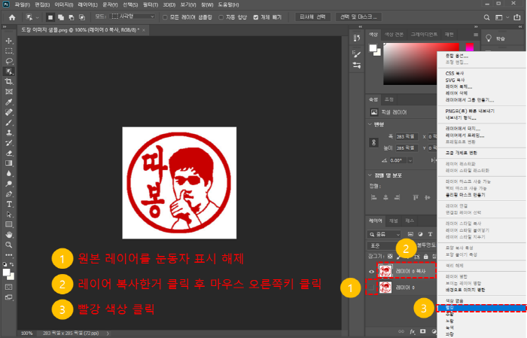Select the Lasso tool
The width and height of the screenshot is (527, 338).
(x=9, y=61)
